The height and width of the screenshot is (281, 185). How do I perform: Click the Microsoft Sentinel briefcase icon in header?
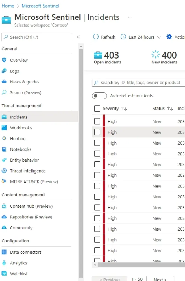point(6,20)
